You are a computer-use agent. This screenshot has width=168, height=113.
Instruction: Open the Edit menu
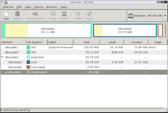19,7
